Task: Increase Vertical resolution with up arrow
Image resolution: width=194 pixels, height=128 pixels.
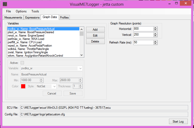Action: click(x=155, y=34)
